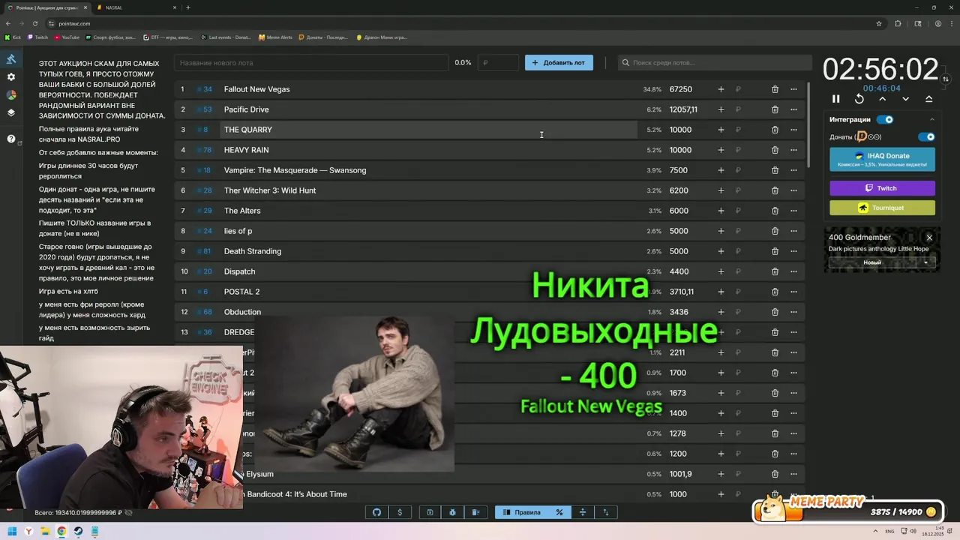Screen dimensions: 960x540
Task: Click Новый button on donation card
Action: (x=872, y=262)
